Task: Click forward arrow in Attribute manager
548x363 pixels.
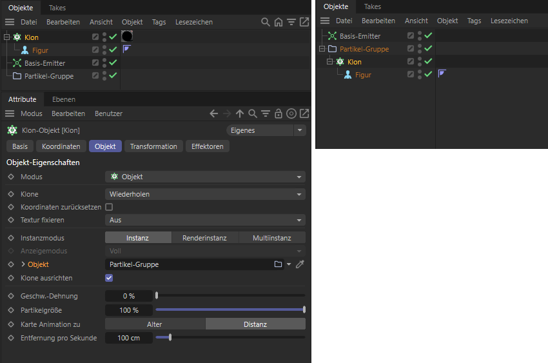Action: [227, 113]
